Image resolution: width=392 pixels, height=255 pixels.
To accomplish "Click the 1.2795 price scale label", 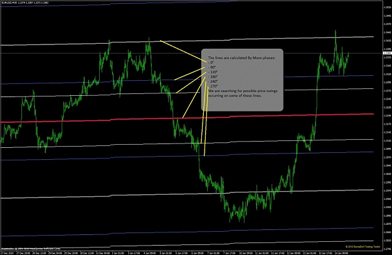I will [x=387, y=249].
